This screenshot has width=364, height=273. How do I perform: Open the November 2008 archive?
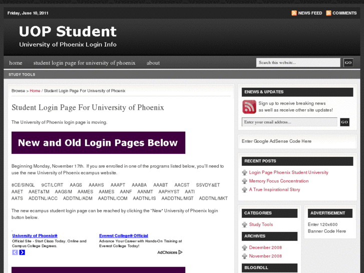(x=265, y=256)
